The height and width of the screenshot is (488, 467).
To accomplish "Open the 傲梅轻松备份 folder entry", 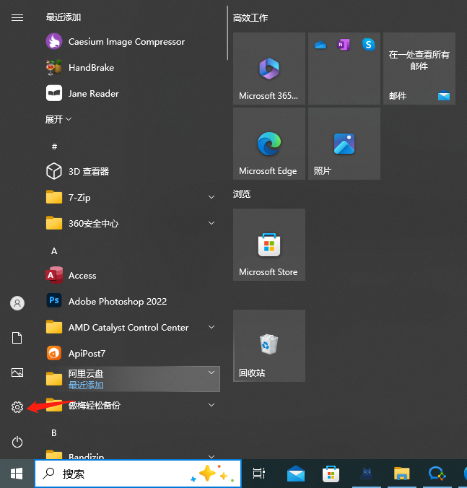I will (x=133, y=405).
